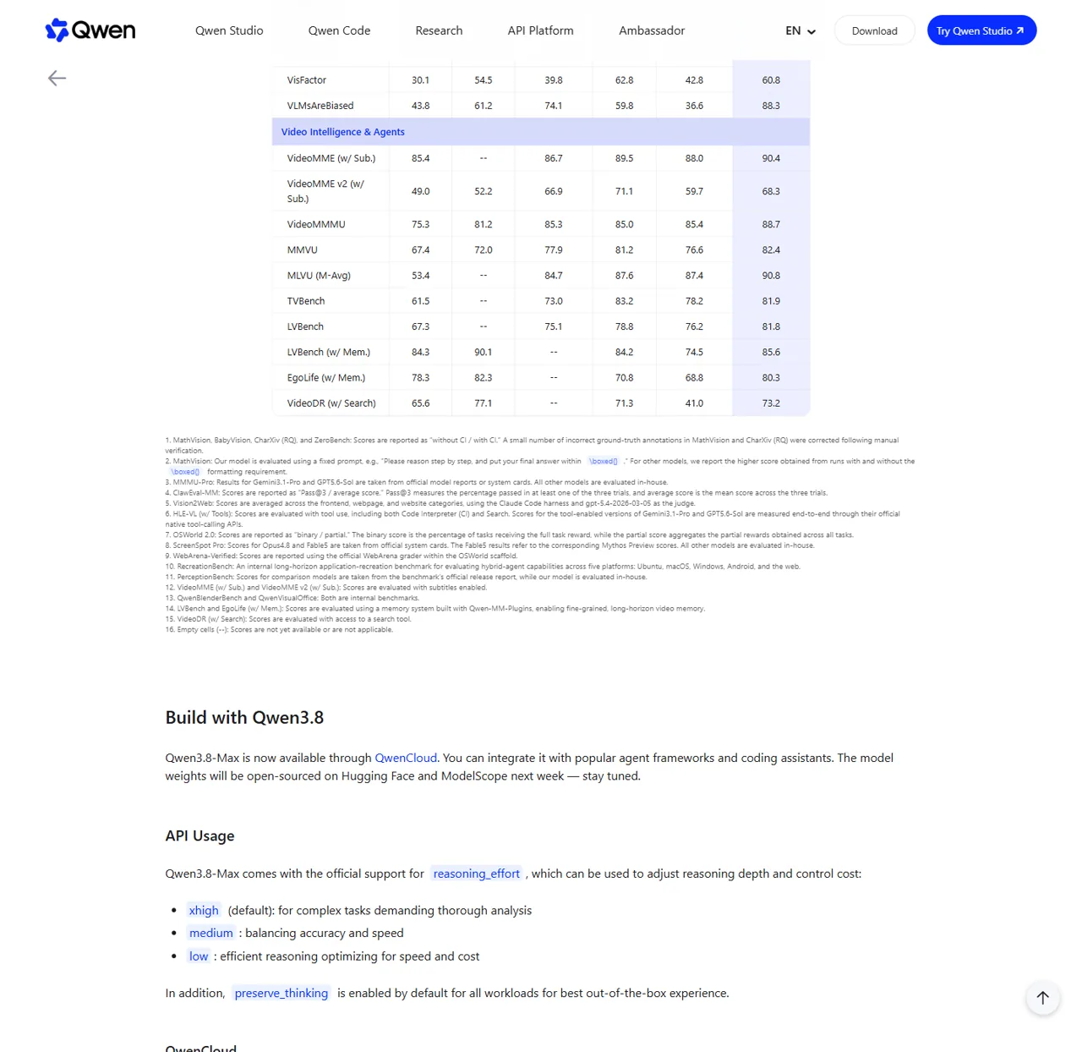
Task: Open the Ambassador menu item
Action: coord(652,30)
